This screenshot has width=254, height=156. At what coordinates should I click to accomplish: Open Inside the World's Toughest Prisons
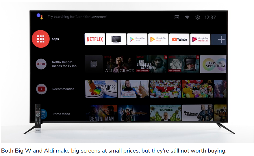point(183,64)
